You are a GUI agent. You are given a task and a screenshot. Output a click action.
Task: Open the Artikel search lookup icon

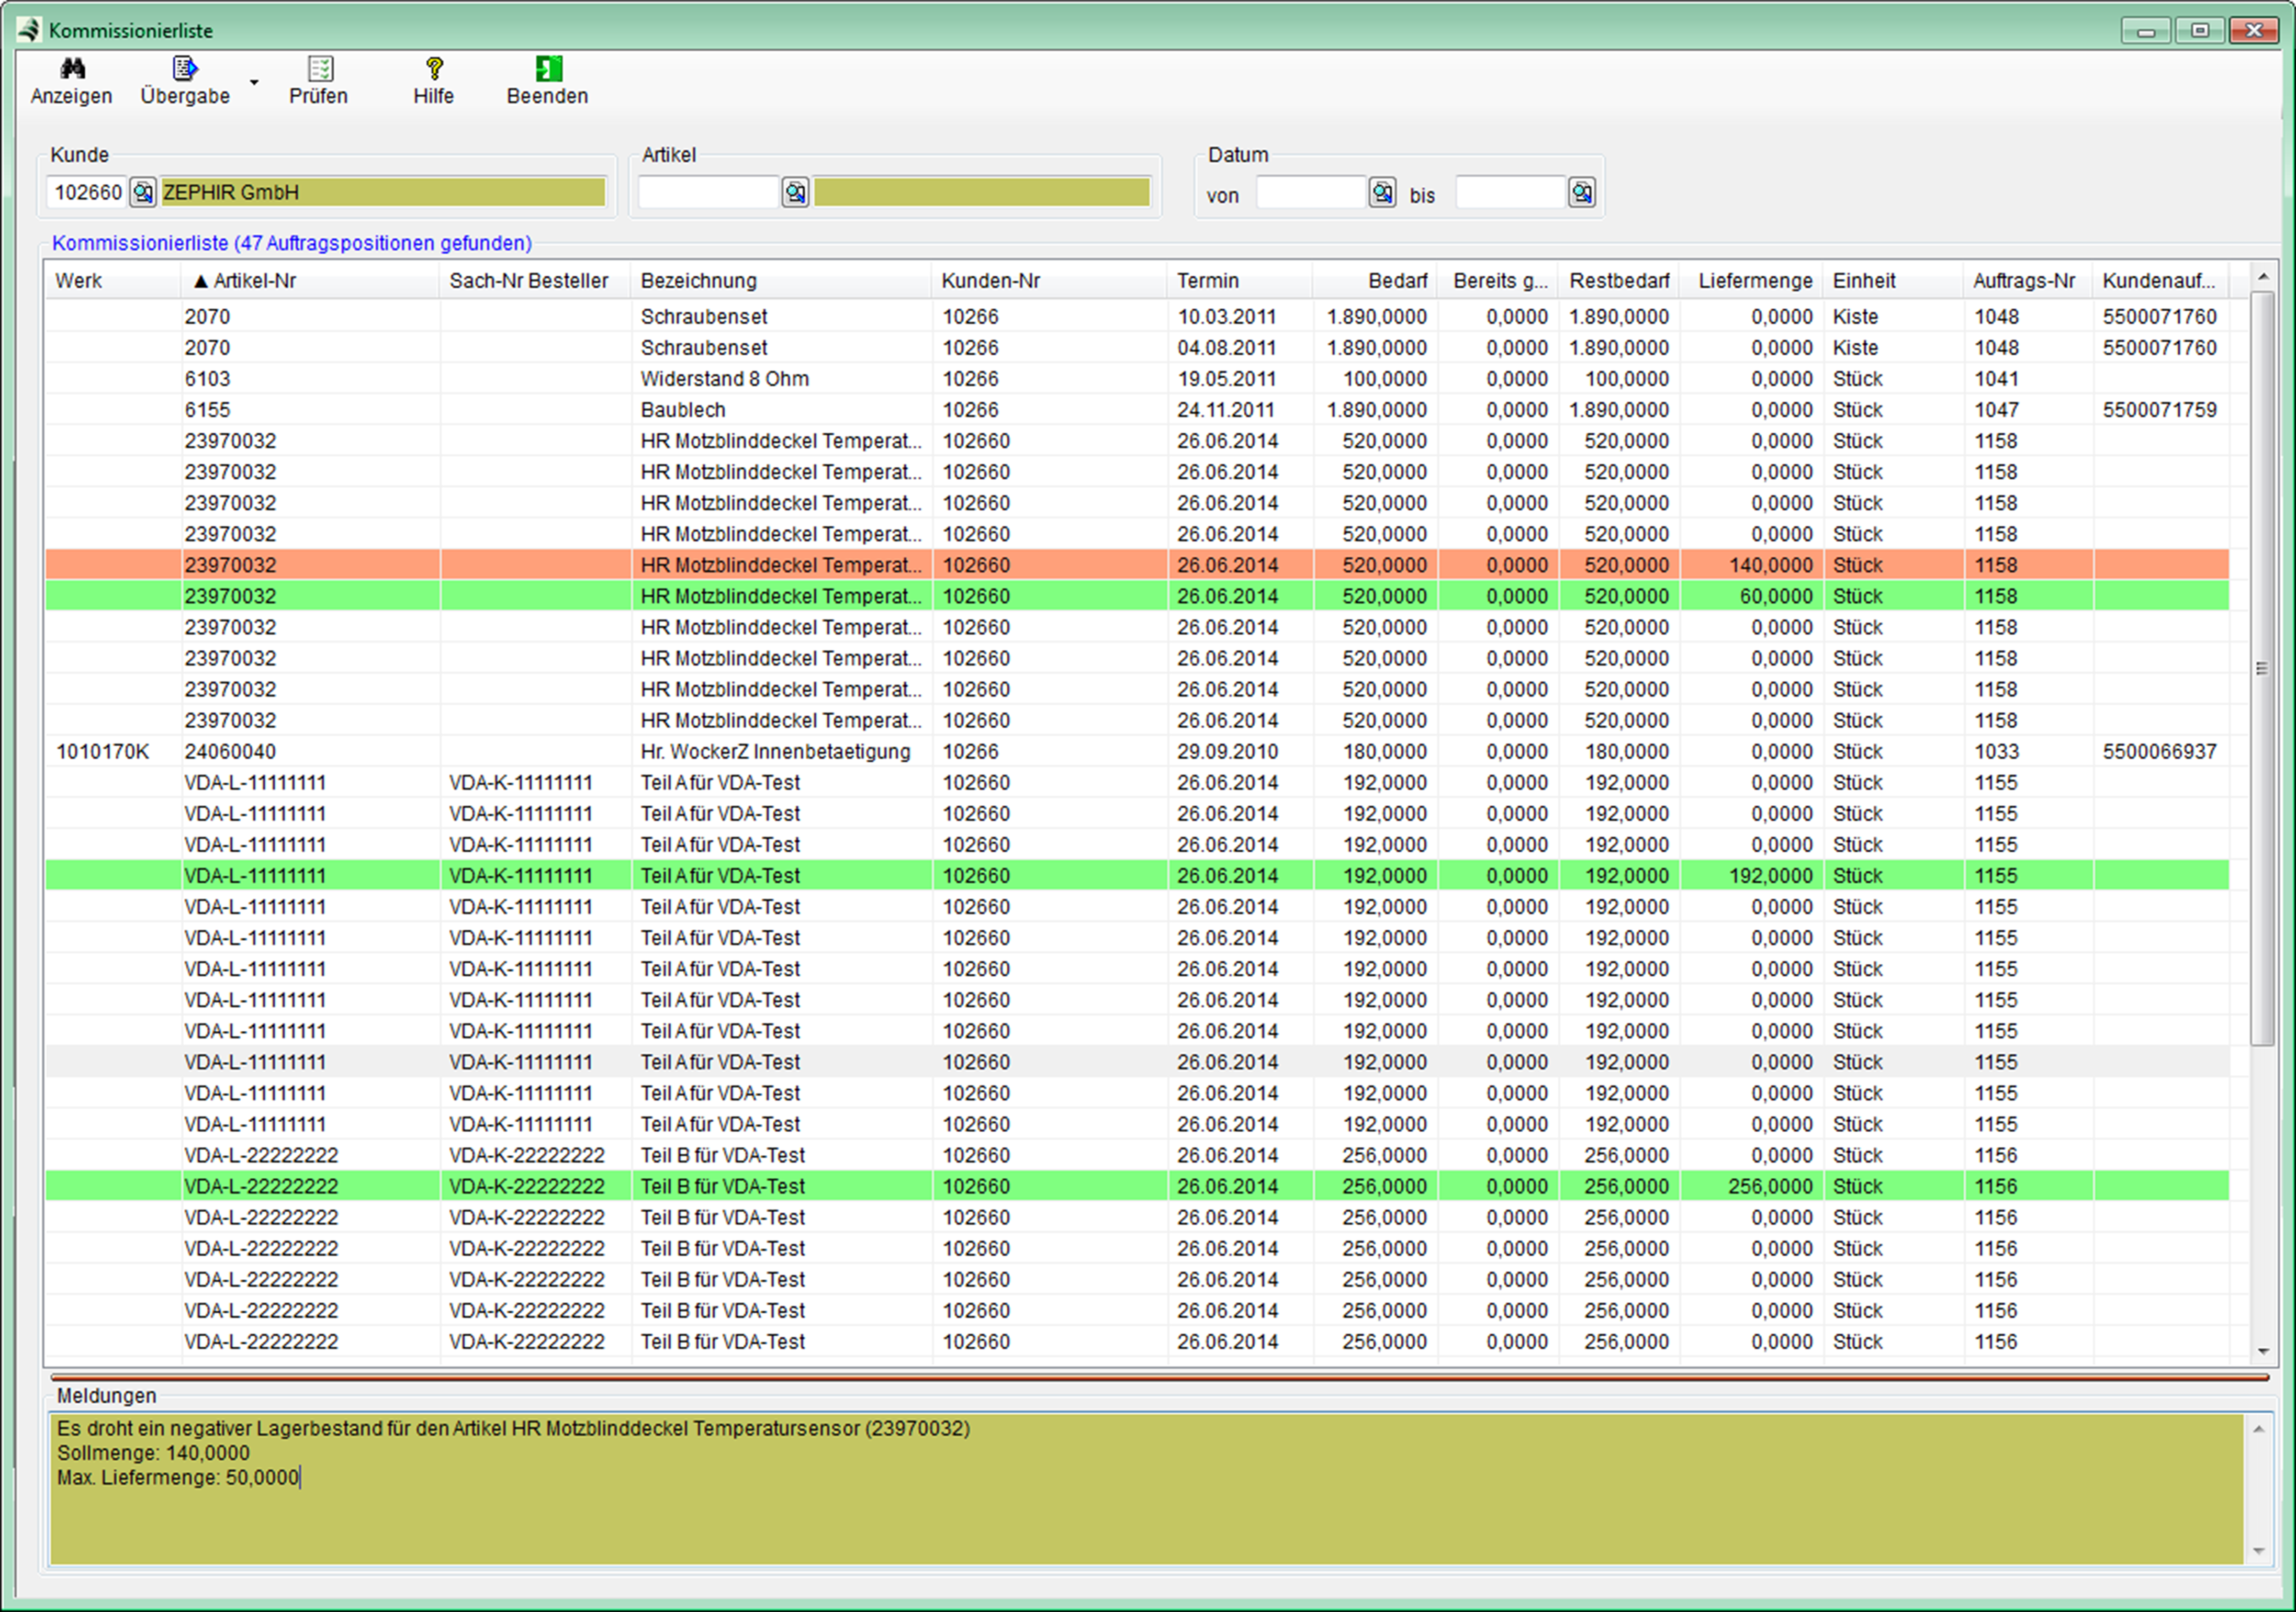[795, 192]
